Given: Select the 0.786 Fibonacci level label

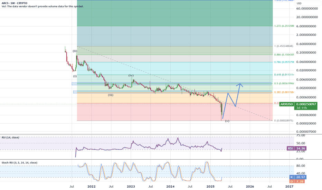Looking at the screenshot, I should 284,62.
